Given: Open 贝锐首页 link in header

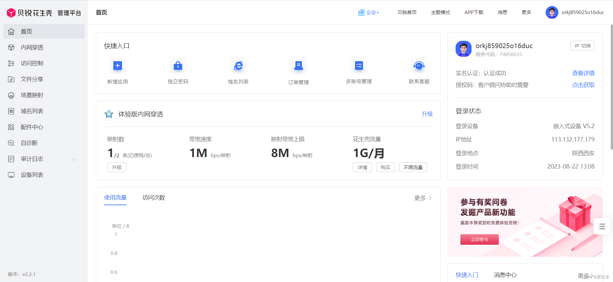Looking at the screenshot, I should click(407, 12).
